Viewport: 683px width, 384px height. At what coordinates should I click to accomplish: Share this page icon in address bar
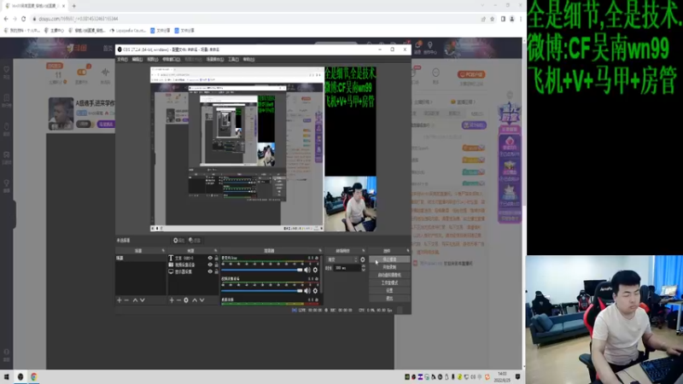[483, 19]
